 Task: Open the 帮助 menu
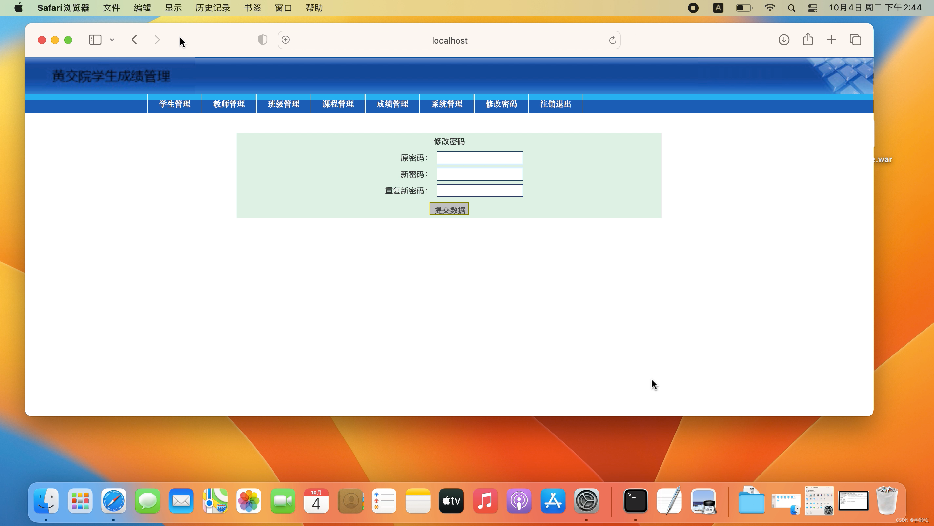point(315,8)
